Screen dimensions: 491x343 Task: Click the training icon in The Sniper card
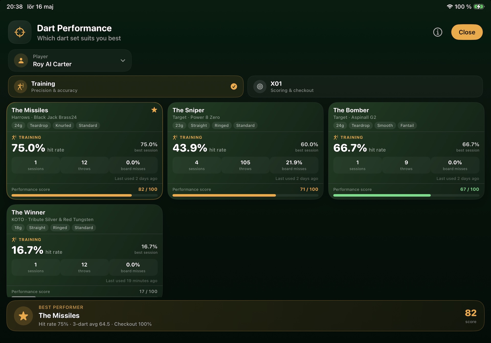coord(175,137)
